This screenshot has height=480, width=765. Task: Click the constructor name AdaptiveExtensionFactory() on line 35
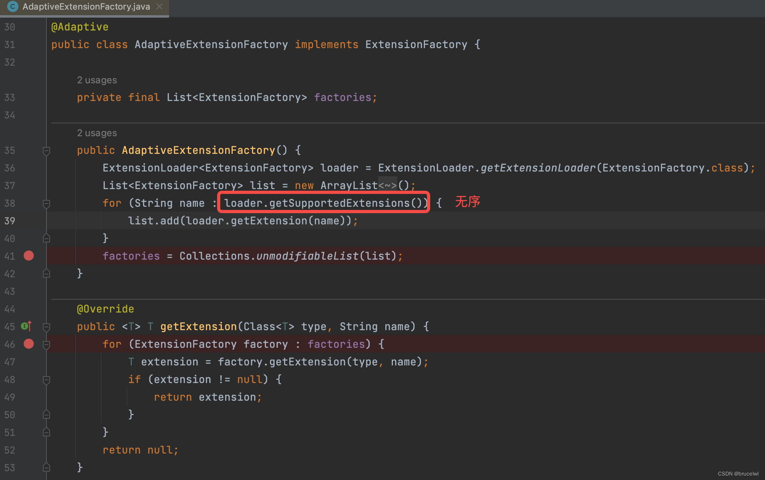[x=199, y=150]
